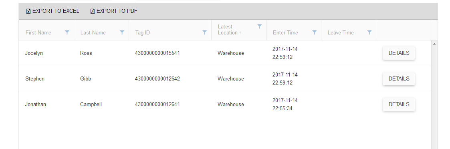Sort by the Last Name column header
This screenshot has width=450, height=149.
click(93, 33)
